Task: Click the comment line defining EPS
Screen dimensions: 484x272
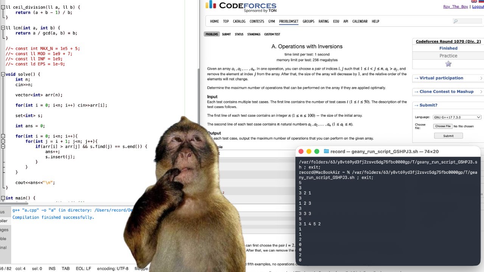Action: [35, 64]
